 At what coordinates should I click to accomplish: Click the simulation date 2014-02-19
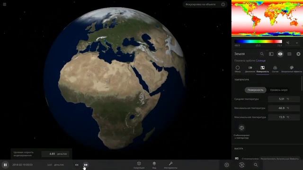coord(22,165)
